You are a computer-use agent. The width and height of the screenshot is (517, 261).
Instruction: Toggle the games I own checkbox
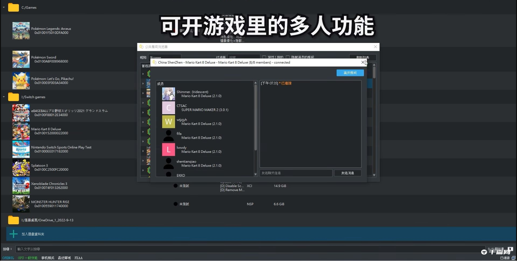tap(264, 57)
